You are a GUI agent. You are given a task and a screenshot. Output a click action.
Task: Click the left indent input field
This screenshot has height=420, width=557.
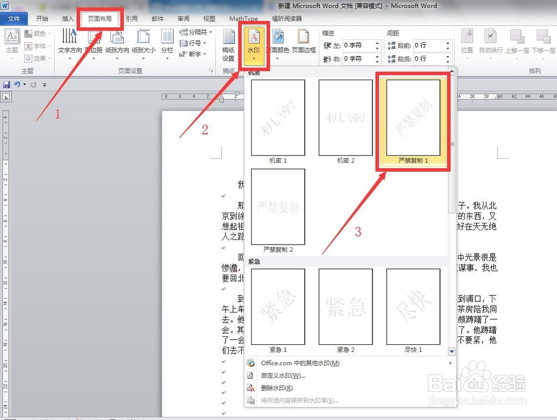point(358,46)
